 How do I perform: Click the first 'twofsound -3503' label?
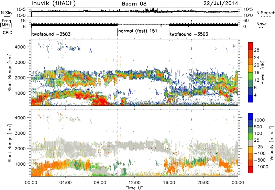coord(51,34)
